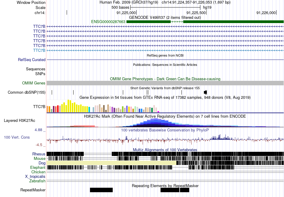
Task: Click the 91,226,000 ruler coordinate
Action: 266,13
